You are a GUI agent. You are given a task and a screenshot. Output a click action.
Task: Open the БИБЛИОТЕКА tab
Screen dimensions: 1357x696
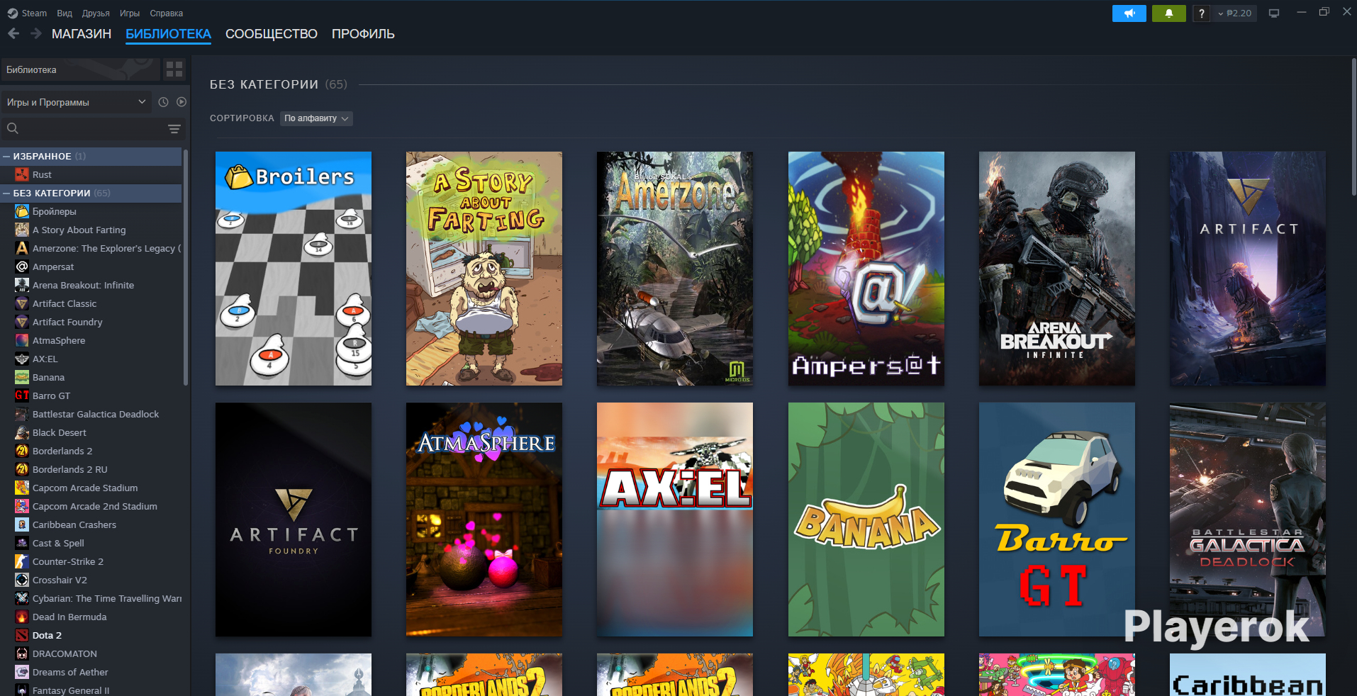(169, 34)
